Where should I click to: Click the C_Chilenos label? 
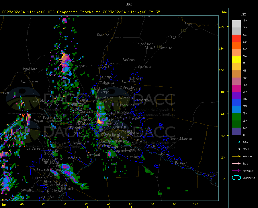point(30,81)
